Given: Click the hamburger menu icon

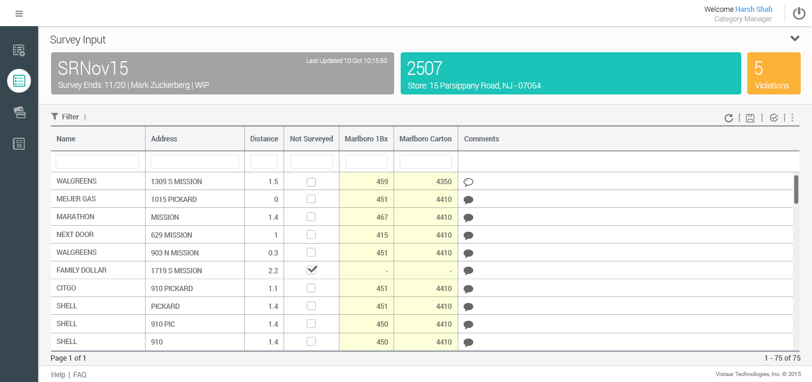Looking at the screenshot, I should [x=19, y=14].
